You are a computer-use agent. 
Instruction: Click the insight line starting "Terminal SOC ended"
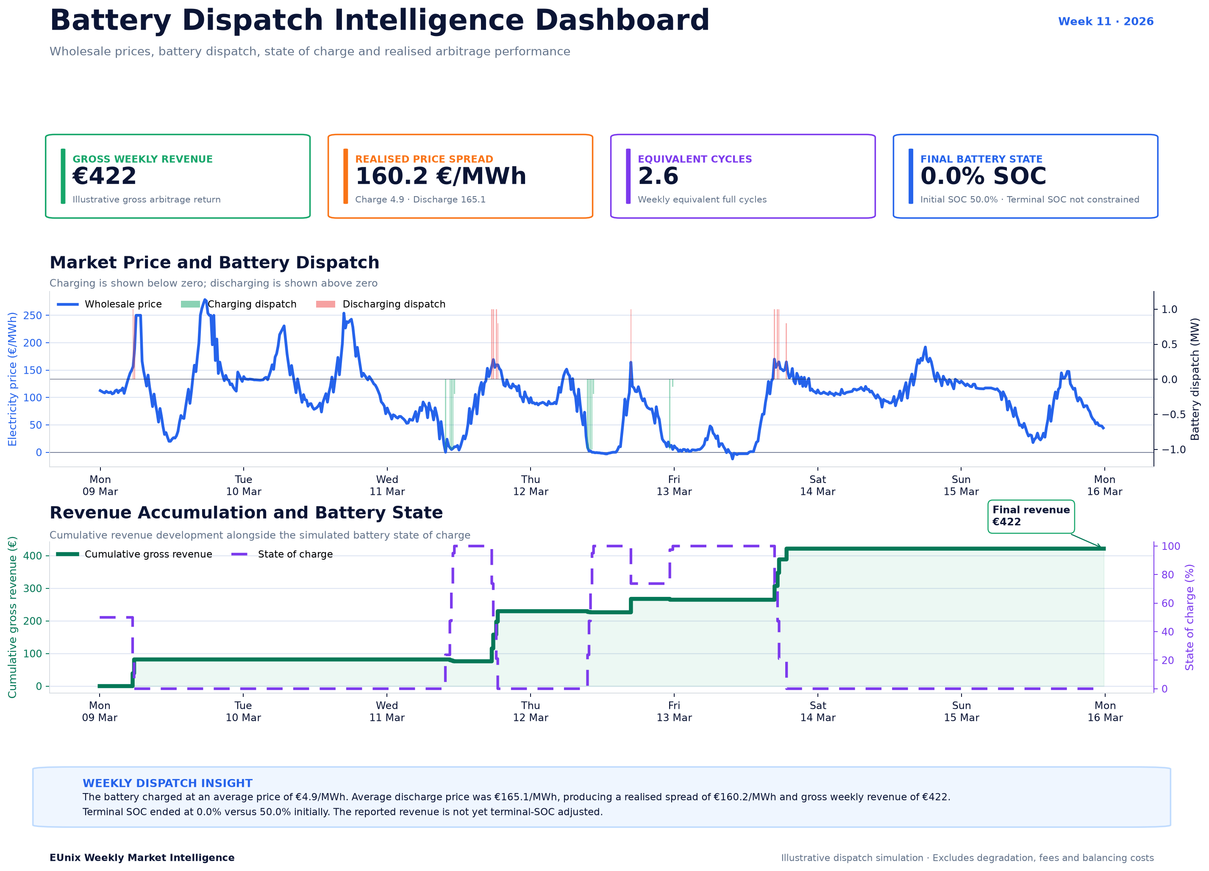(x=343, y=812)
